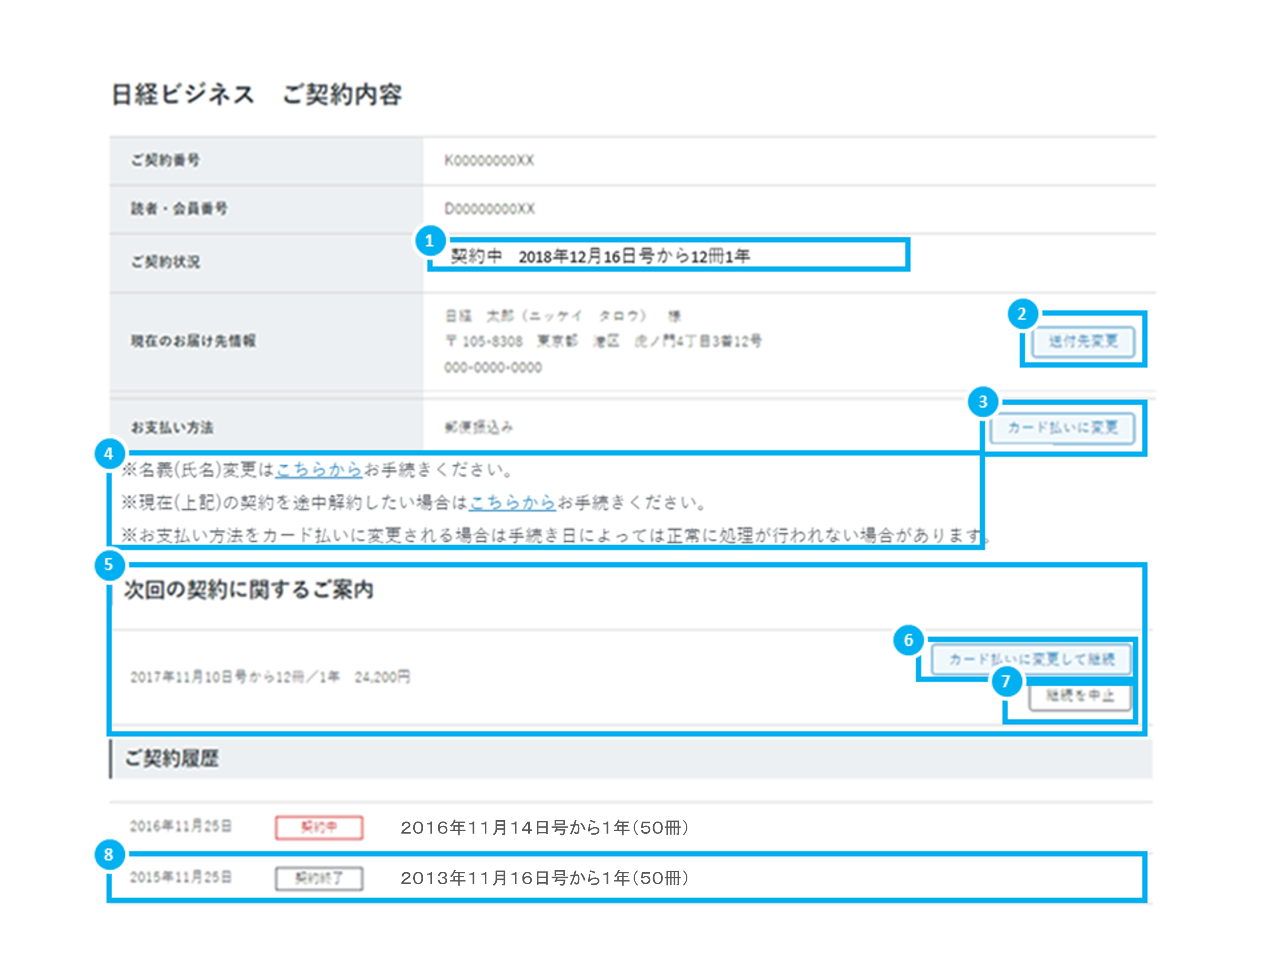
Task: Click the ご契約履歴 section header
Action: point(631,758)
